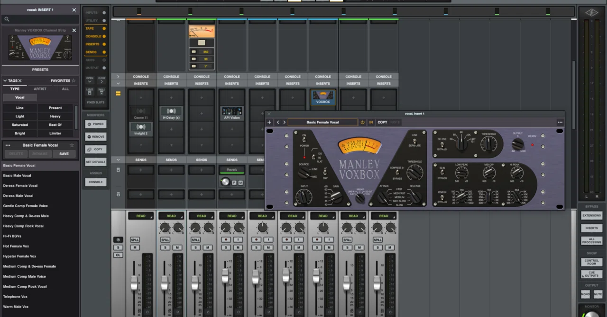This screenshot has height=317, width=607.
Task: Click the VOXBOX INPUT knob
Action: (x=304, y=197)
